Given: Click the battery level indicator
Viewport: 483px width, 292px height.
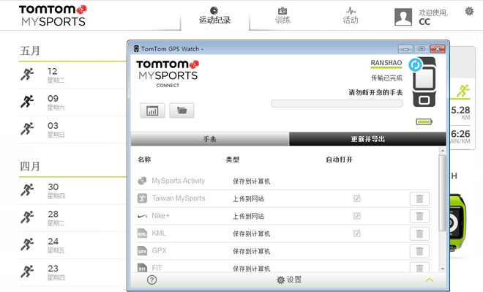Looking at the screenshot, I should [x=424, y=121].
